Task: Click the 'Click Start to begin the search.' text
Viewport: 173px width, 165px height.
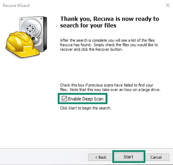Action: click(86, 108)
